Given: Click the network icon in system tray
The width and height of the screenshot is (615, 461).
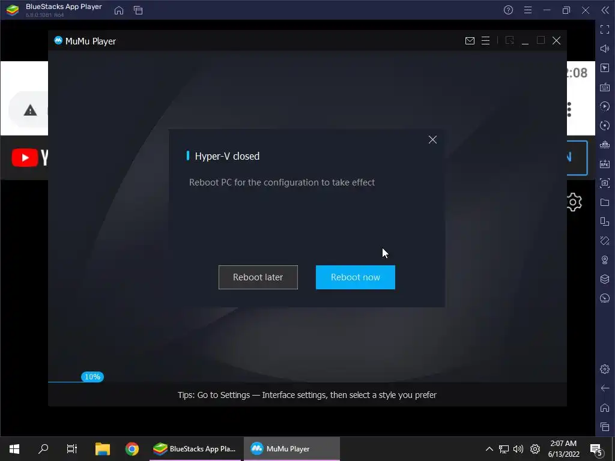Looking at the screenshot, I should (504, 449).
